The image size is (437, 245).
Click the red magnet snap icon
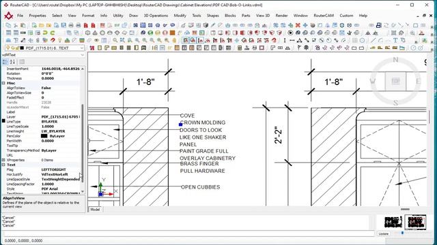click(x=53, y=40)
